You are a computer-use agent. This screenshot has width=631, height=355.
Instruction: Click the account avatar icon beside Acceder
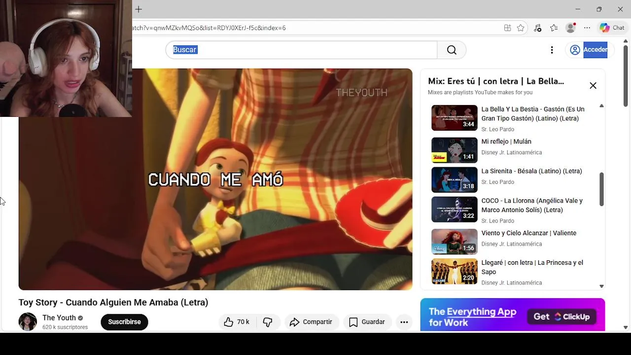point(575,50)
